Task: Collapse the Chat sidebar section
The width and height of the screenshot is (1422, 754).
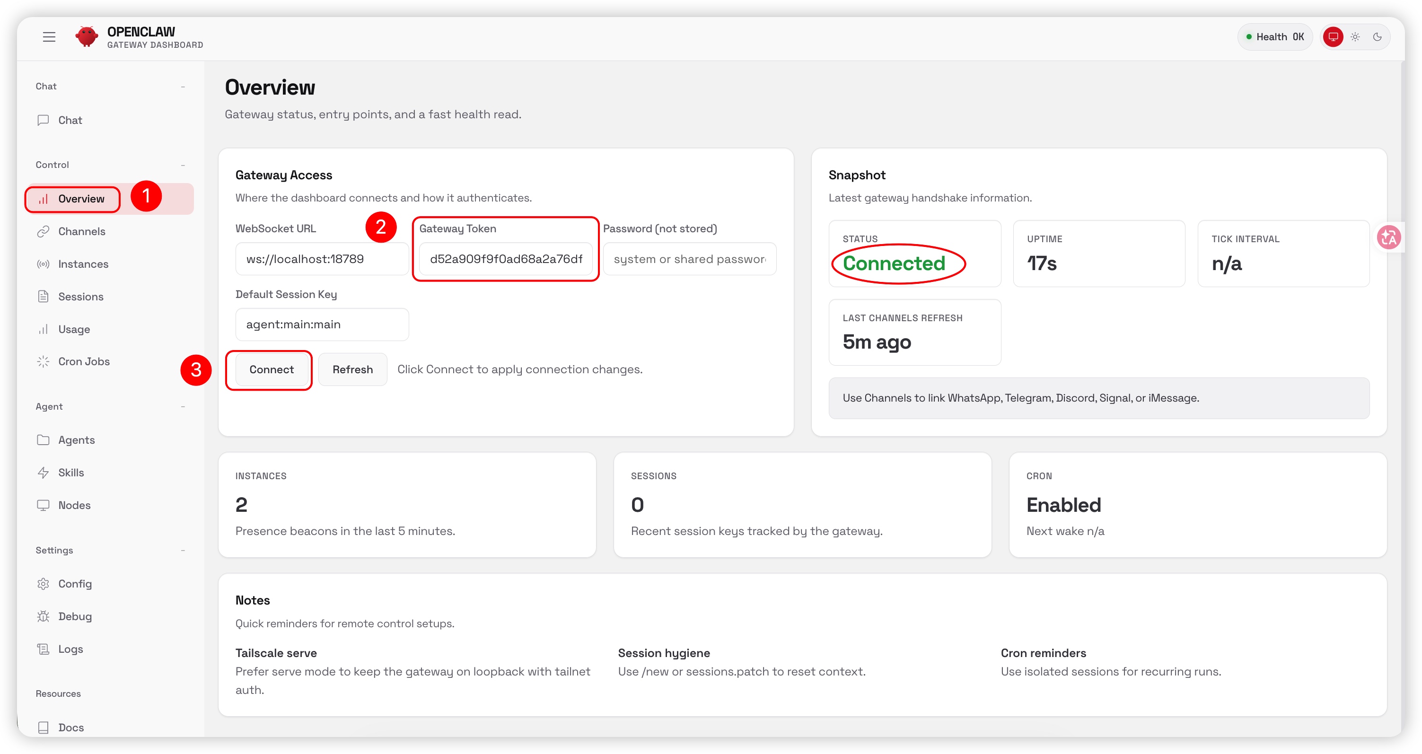Action: pos(183,87)
